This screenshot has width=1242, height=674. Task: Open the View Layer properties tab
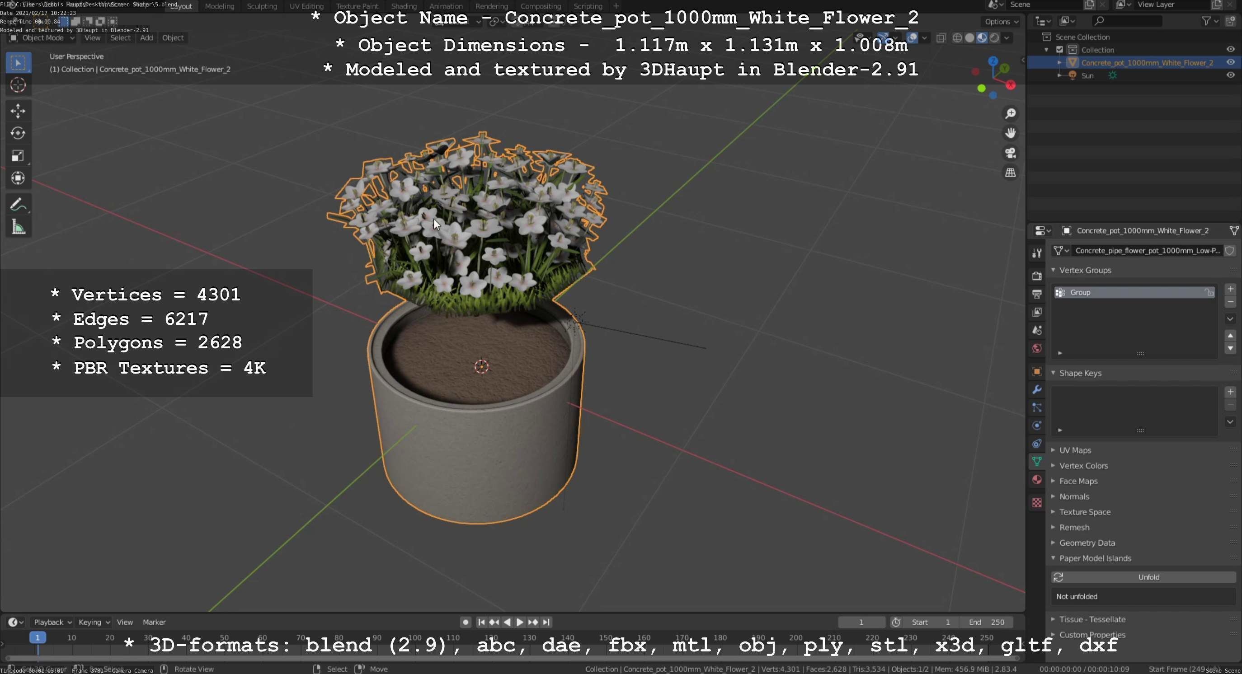1037,312
